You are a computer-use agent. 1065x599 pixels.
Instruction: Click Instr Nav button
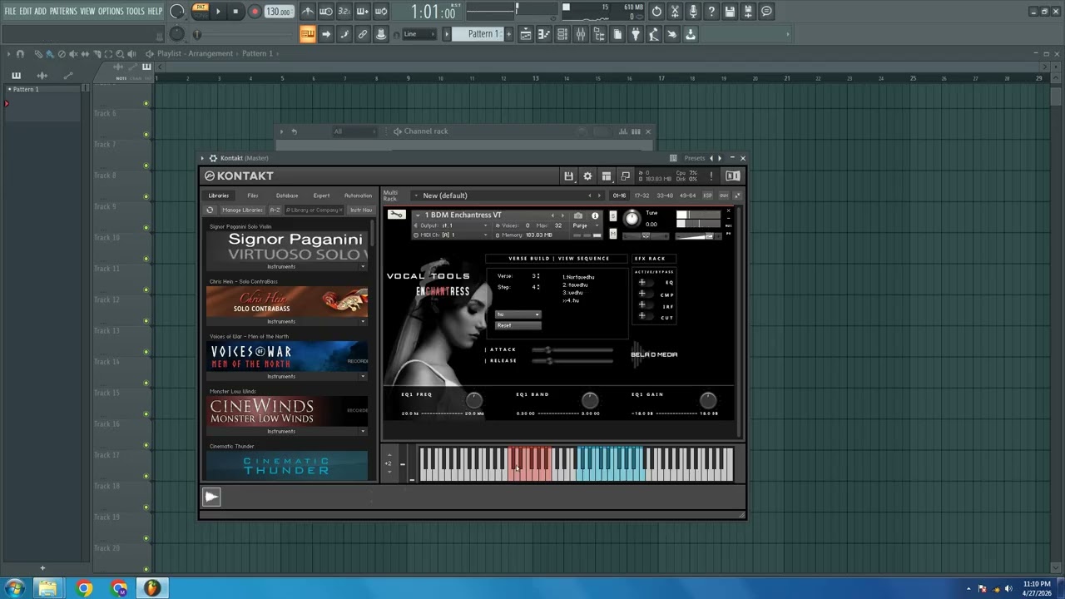[x=361, y=210]
